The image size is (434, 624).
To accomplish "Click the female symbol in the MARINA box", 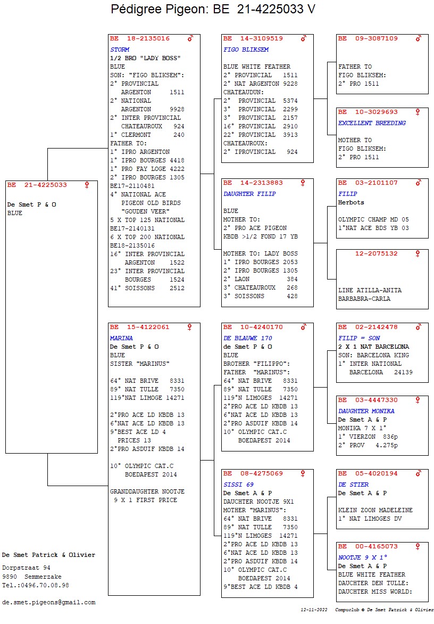I will pos(190,327).
